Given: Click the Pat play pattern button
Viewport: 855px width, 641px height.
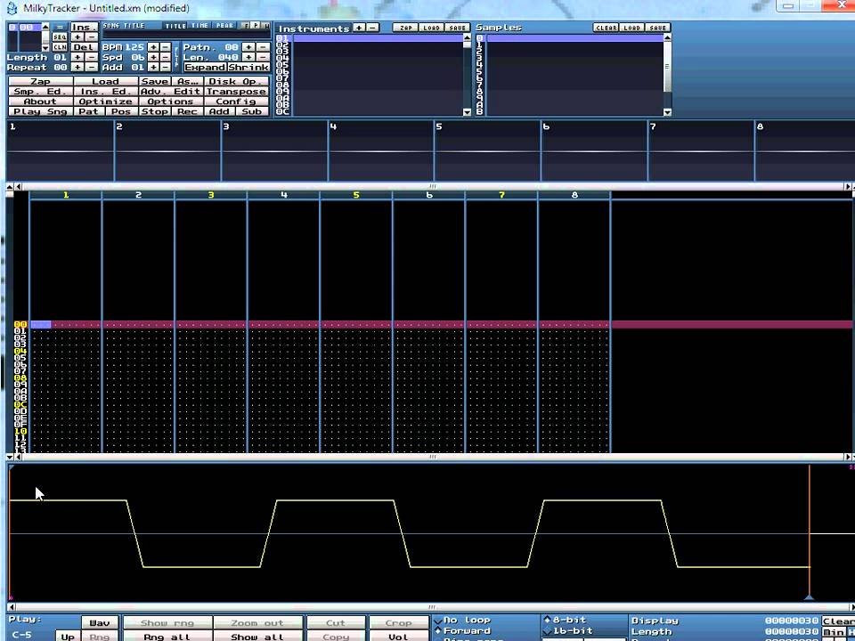Looking at the screenshot, I should click(x=89, y=111).
